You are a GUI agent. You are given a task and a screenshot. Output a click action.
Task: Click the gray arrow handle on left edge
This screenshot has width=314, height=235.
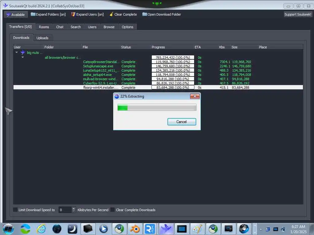[8, 111]
